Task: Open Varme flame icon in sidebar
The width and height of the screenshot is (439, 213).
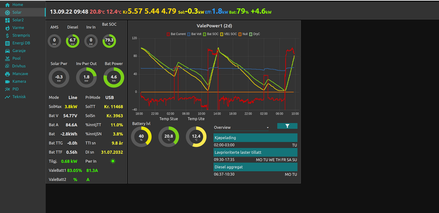Action: 7,28
